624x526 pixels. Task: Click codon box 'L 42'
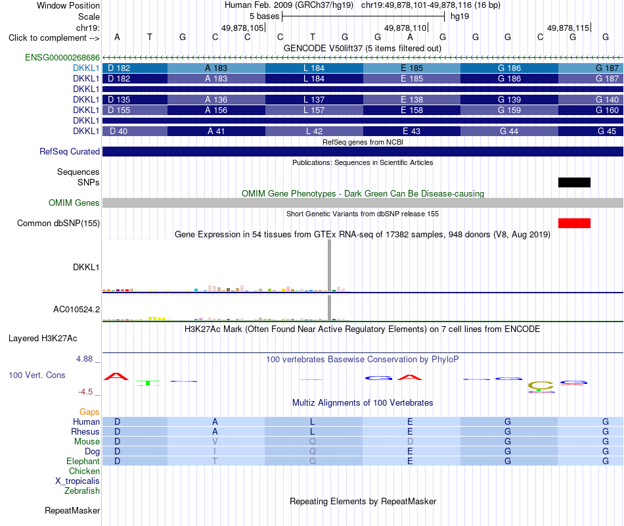click(314, 131)
